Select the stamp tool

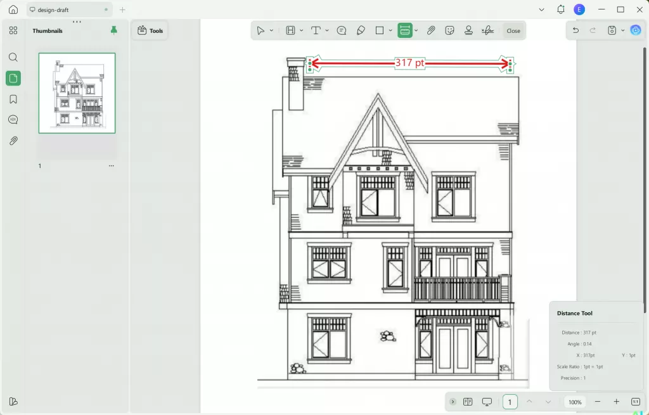pyautogui.click(x=469, y=30)
